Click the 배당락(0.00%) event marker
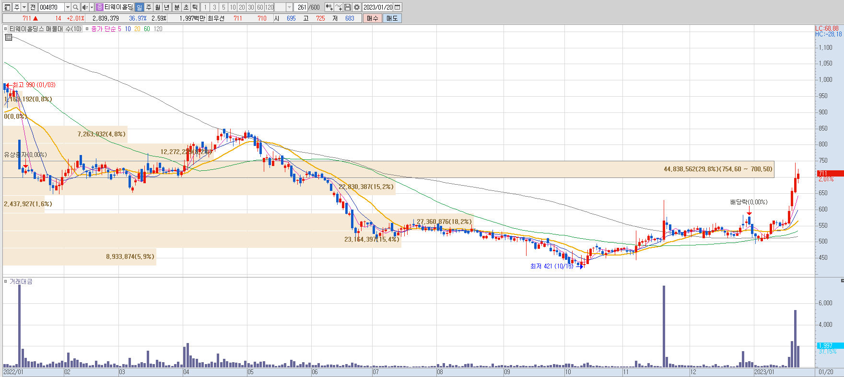The height and width of the screenshot is (377, 844). pos(749,202)
